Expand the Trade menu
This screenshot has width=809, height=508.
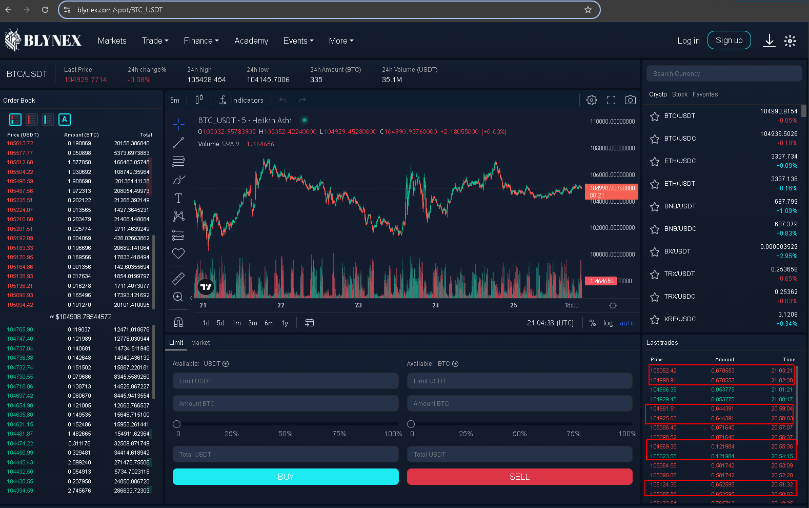(x=155, y=41)
